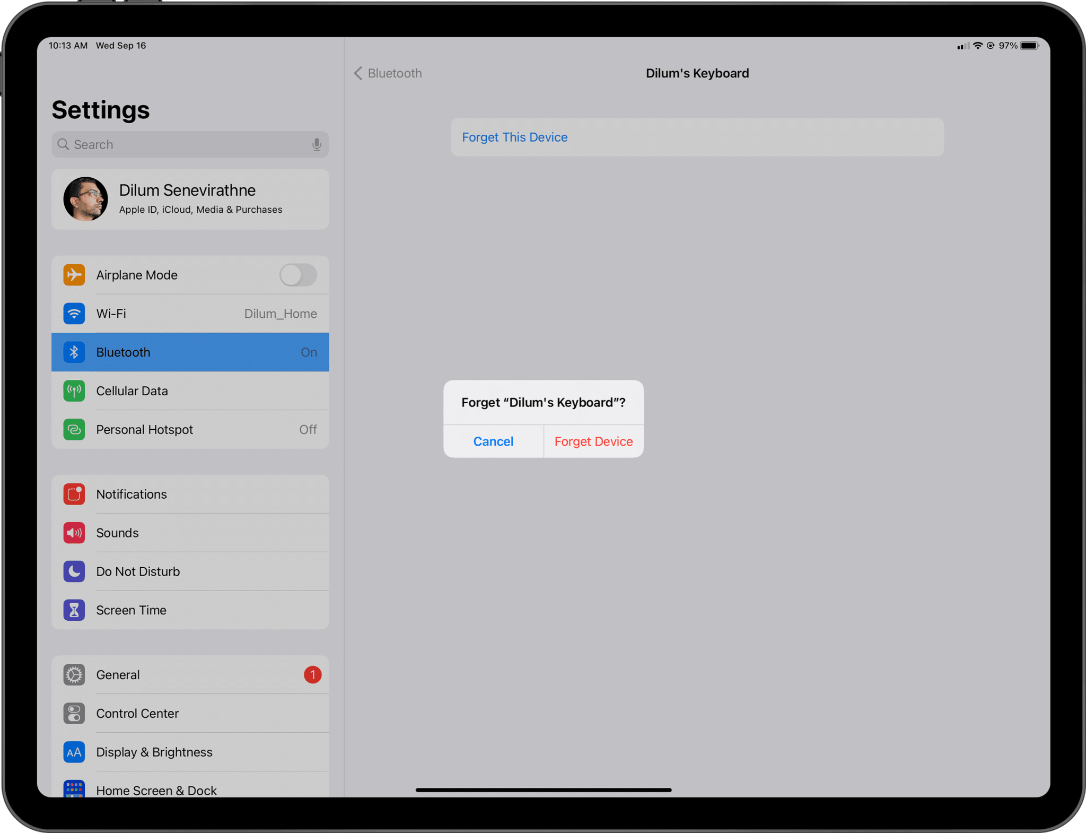Tap the Screen Time icon

(73, 610)
